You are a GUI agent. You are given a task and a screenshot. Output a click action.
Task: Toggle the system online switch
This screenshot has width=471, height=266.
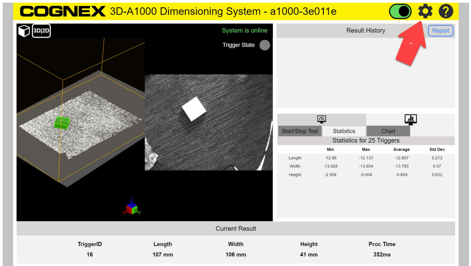(x=400, y=12)
